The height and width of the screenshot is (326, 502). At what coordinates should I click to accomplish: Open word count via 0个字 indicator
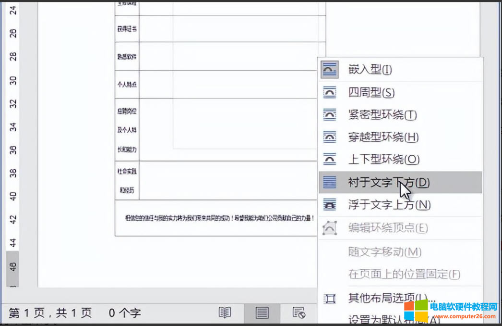click(124, 313)
